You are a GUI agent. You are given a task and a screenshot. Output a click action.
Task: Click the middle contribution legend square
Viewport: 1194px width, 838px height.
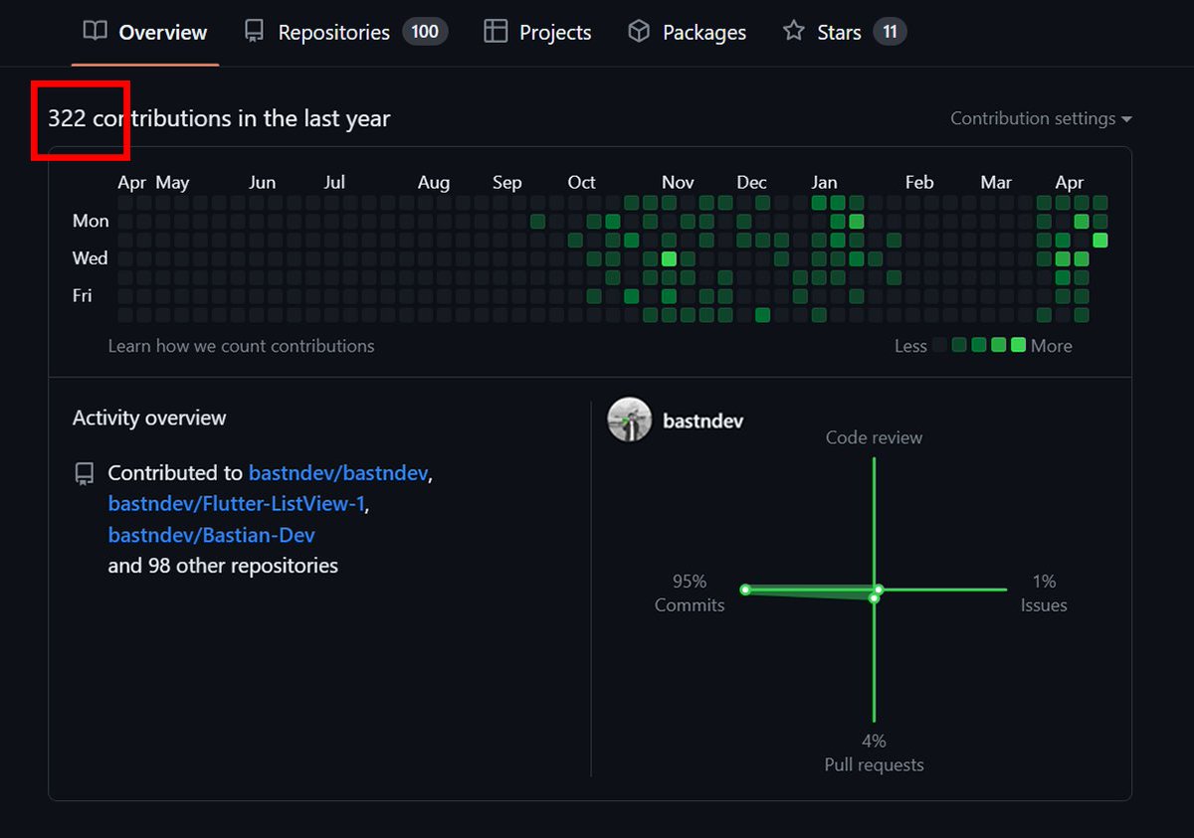pos(979,346)
